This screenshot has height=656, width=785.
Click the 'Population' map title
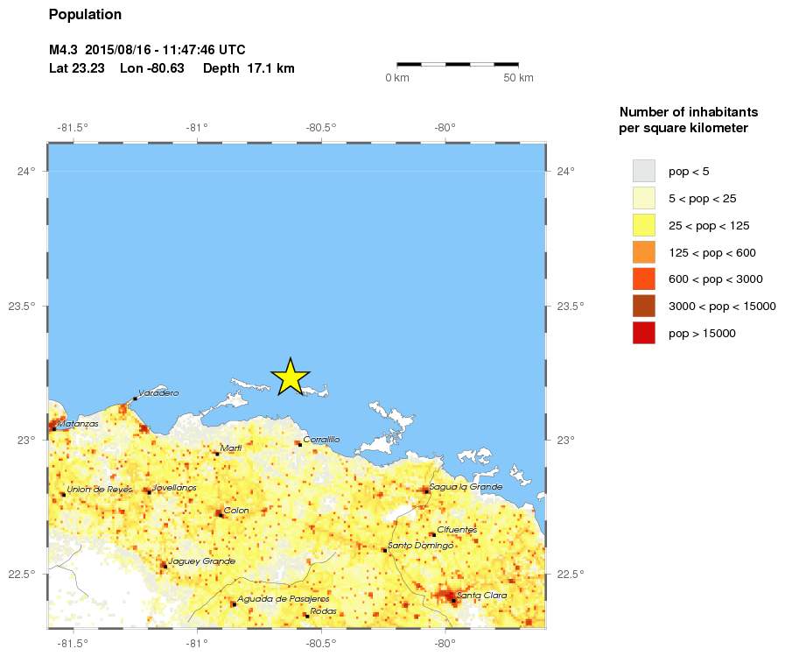(x=85, y=15)
